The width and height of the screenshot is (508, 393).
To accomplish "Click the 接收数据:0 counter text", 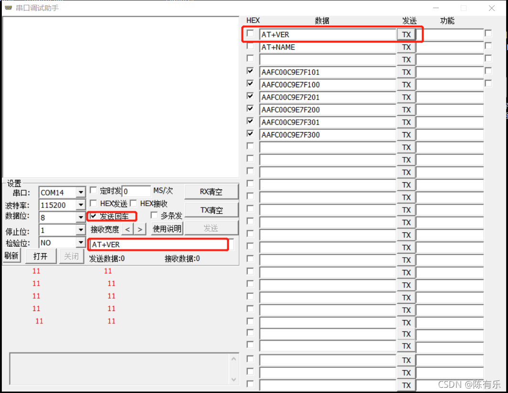I will click(x=182, y=259).
